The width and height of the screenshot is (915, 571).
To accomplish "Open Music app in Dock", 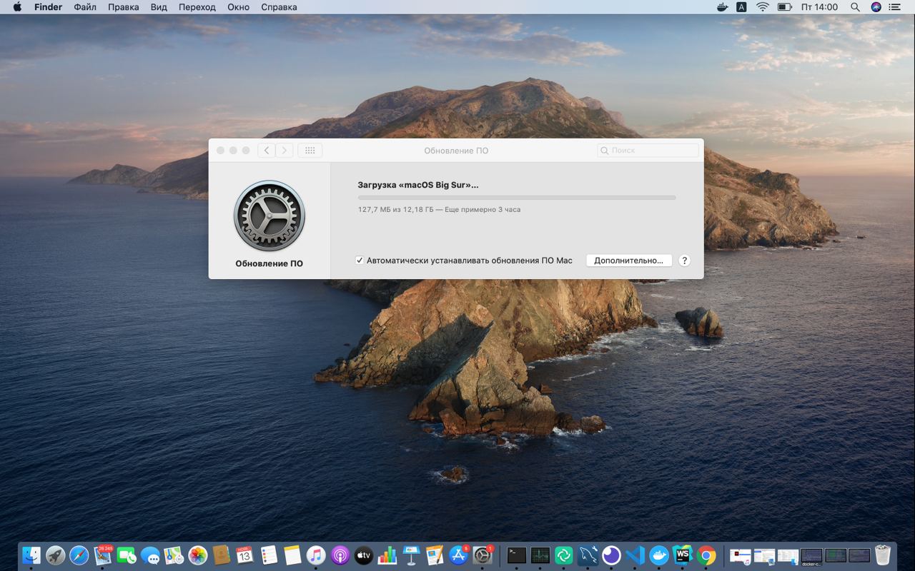I will click(x=316, y=555).
